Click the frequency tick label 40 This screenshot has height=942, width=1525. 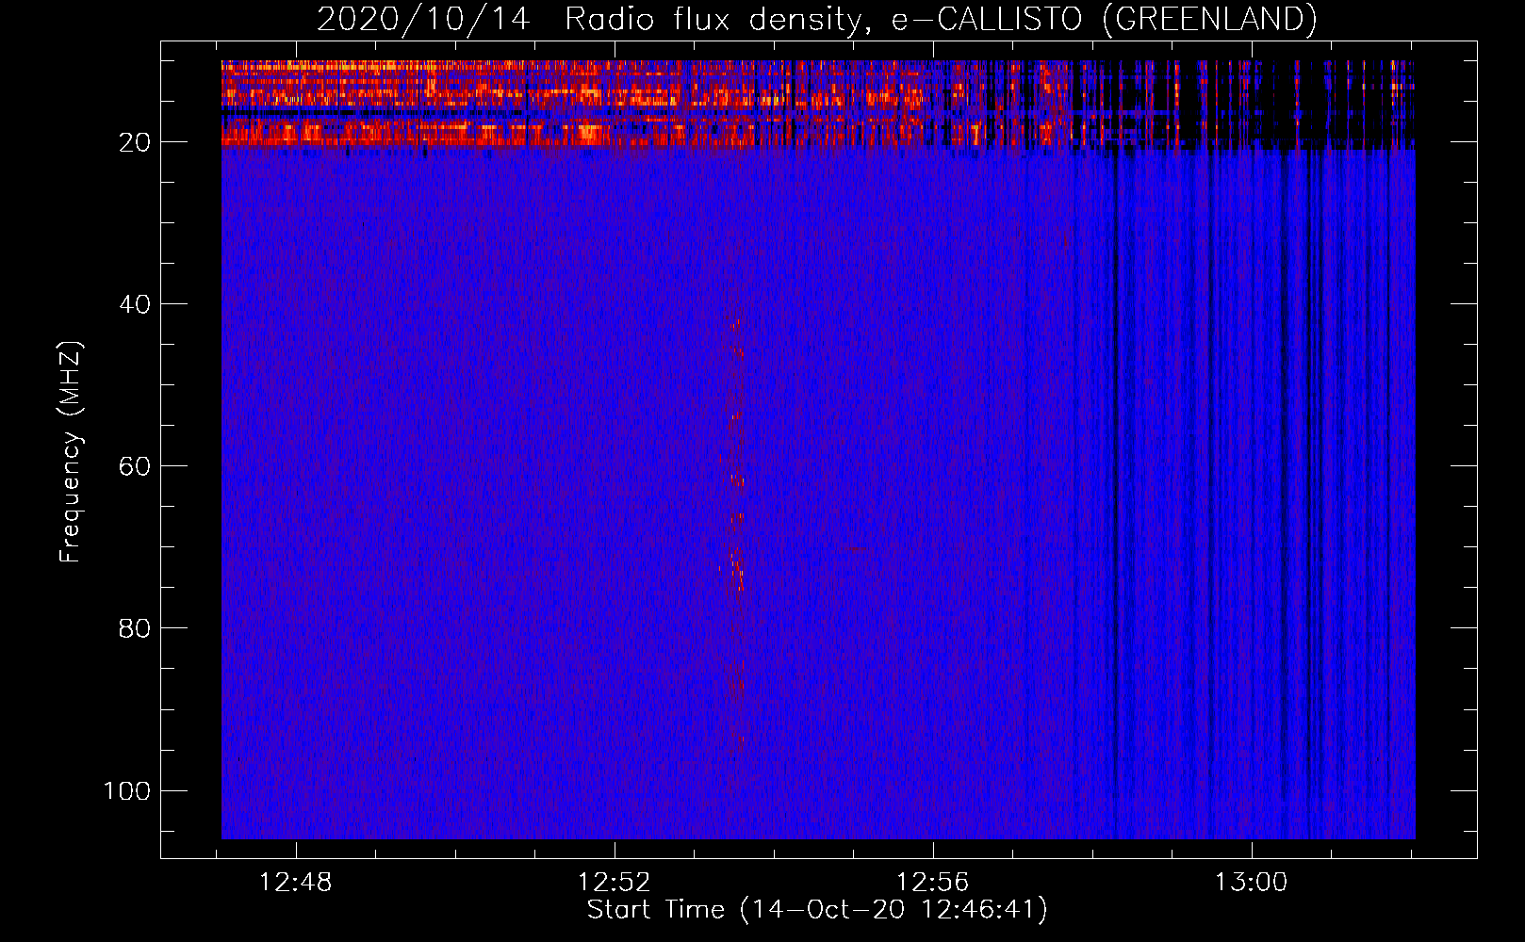pyautogui.click(x=135, y=304)
